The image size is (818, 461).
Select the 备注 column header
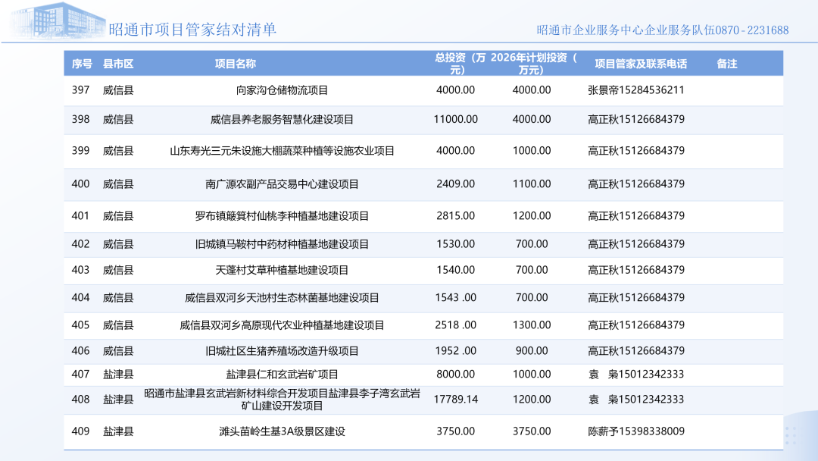pos(726,64)
